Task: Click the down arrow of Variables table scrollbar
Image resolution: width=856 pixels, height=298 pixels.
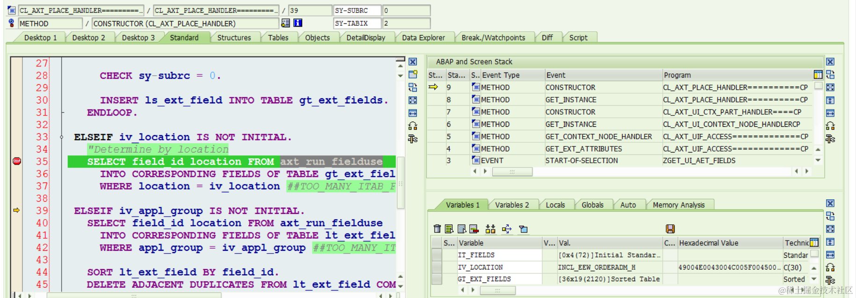Action: click(814, 279)
